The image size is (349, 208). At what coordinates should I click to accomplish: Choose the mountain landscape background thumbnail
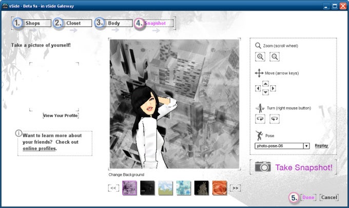[x=165, y=188]
